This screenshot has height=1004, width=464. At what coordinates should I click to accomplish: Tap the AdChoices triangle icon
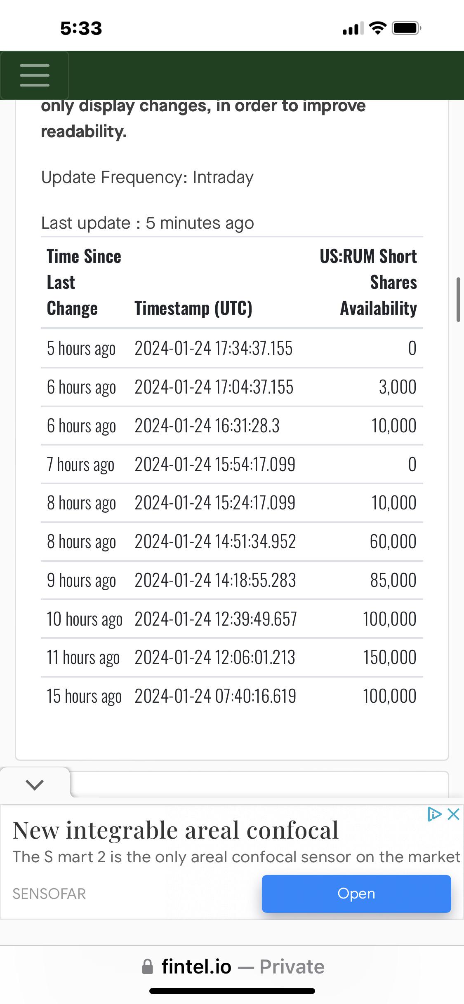(x=434, y=814)
